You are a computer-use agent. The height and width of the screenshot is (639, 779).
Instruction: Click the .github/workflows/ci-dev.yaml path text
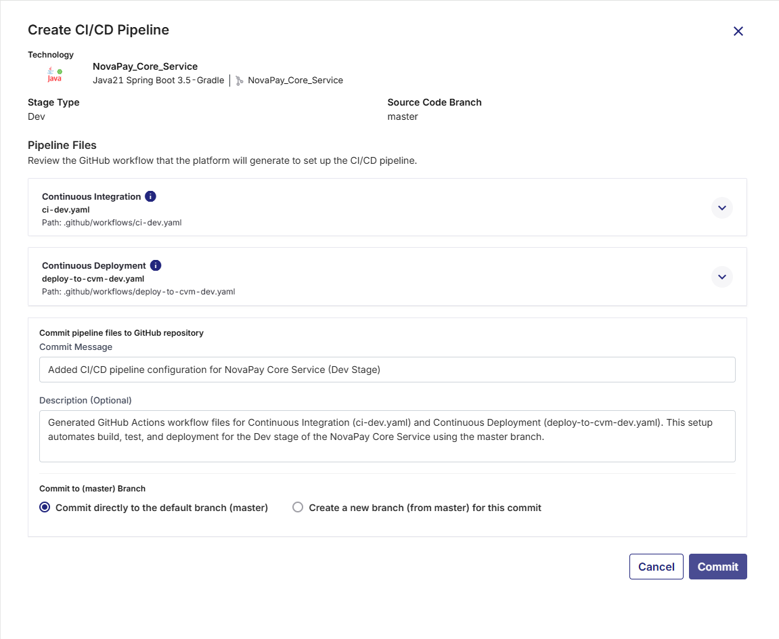point(112,222)
